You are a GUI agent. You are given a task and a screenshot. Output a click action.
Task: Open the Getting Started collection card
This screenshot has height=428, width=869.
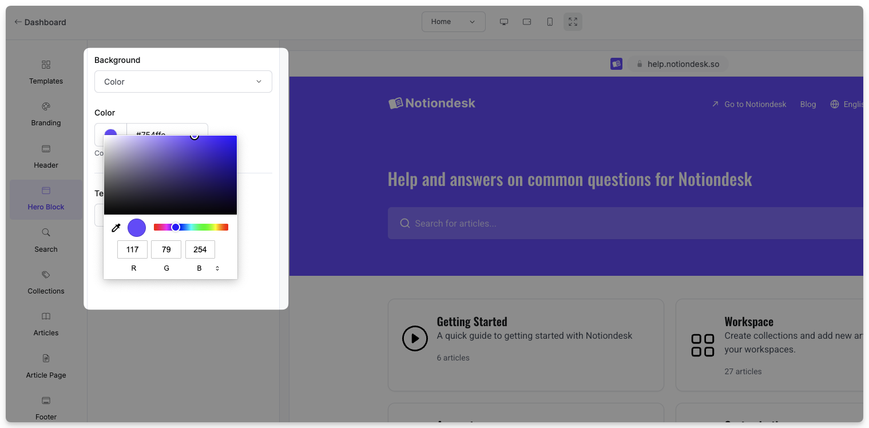pyautogui.click(x=526, y=345)
